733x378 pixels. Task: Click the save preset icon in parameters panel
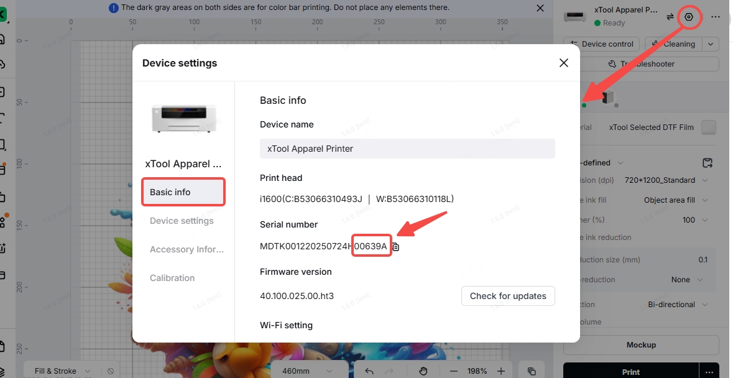tap(708, 163)
